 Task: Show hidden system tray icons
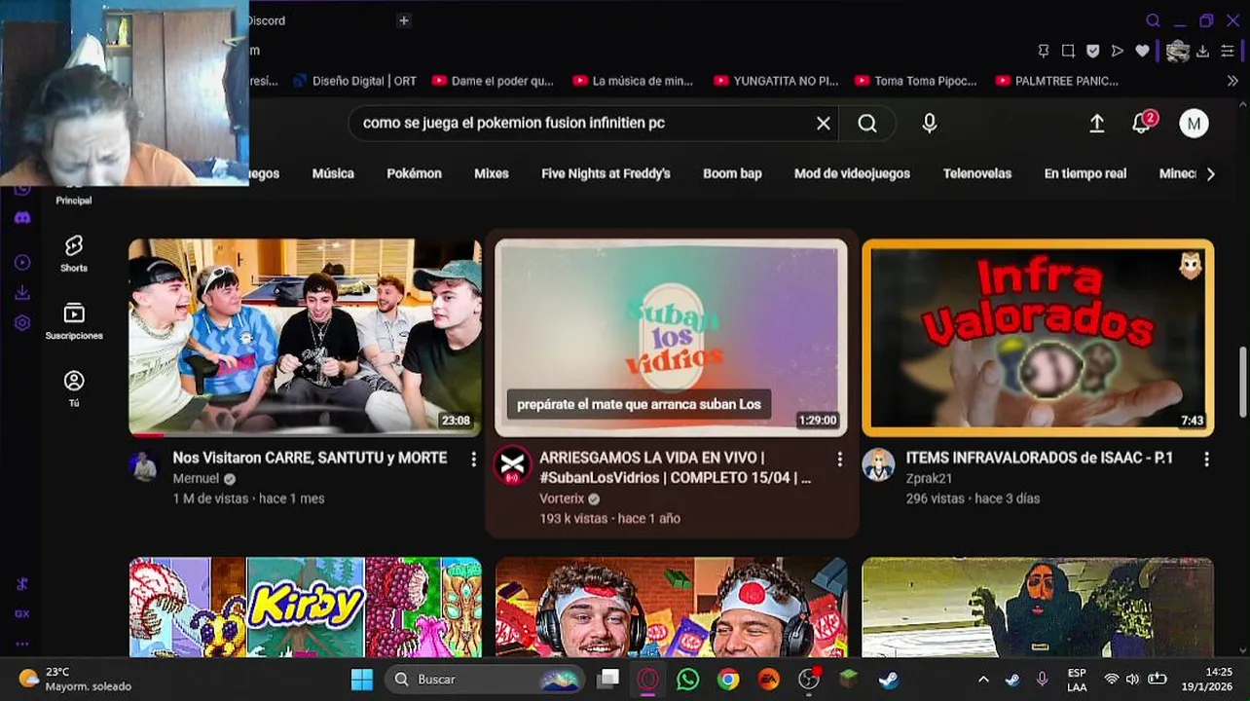point(983,679)
